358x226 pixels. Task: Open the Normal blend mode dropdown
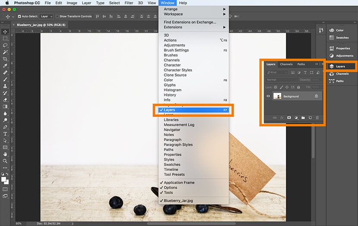(282, 80)
